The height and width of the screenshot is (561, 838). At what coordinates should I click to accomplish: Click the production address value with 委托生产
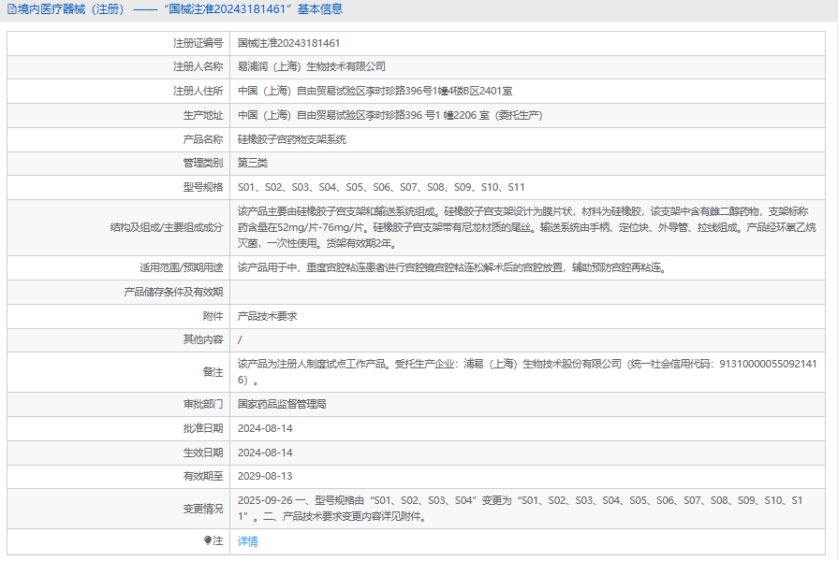[390, 116]
